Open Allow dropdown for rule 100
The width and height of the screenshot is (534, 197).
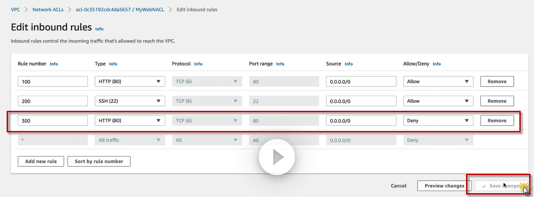click(438, 82)
